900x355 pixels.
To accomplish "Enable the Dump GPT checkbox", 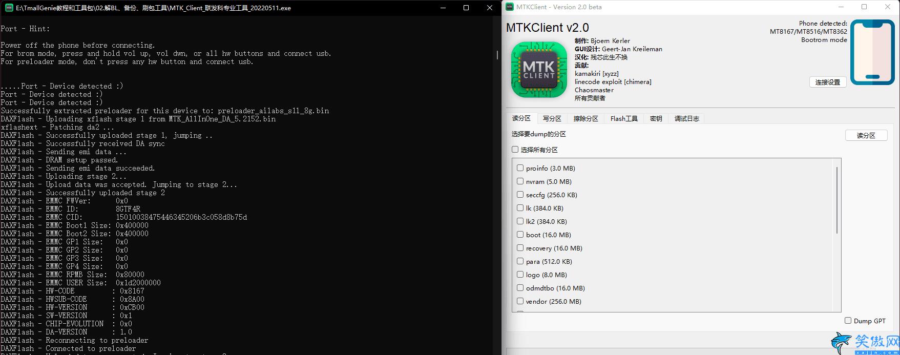I will (x=848, y=321).
